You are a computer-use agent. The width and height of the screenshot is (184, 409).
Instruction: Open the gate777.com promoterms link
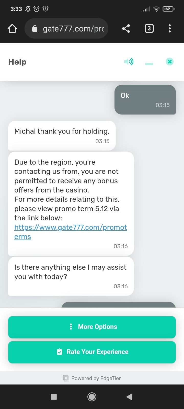coord(71,232)
